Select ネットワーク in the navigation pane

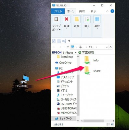pos(64,119)
